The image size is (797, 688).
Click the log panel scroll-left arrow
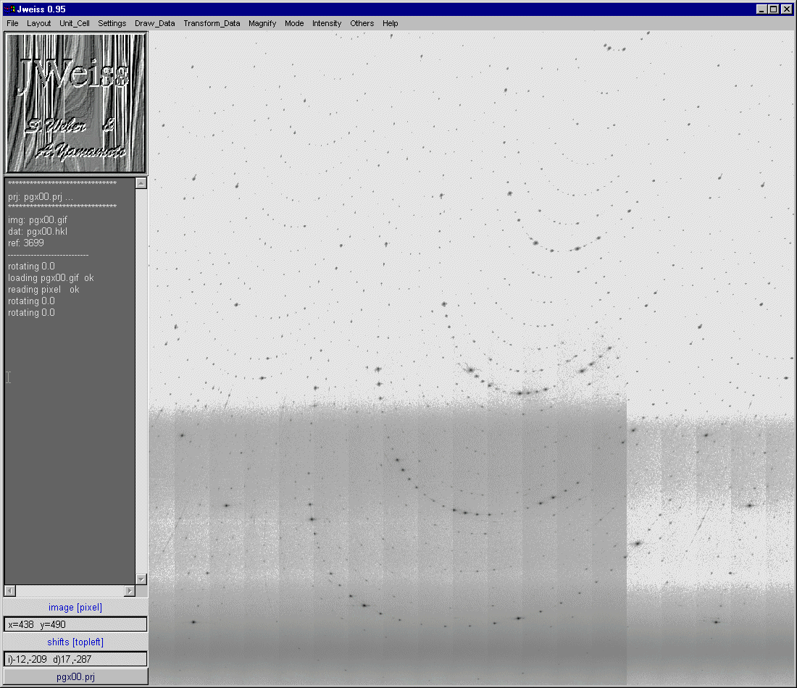click(x=9, y=591)
